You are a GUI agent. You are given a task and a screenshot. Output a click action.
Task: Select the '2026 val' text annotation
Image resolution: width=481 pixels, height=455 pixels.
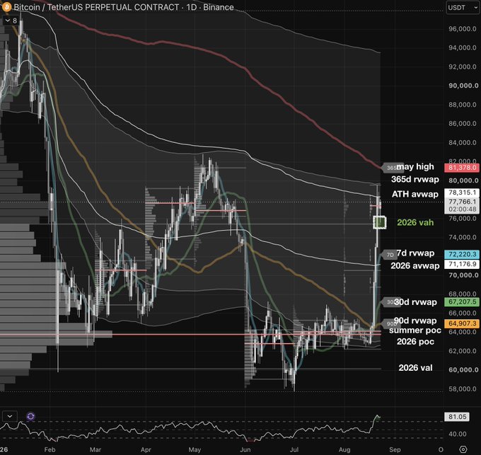[415, 367]
